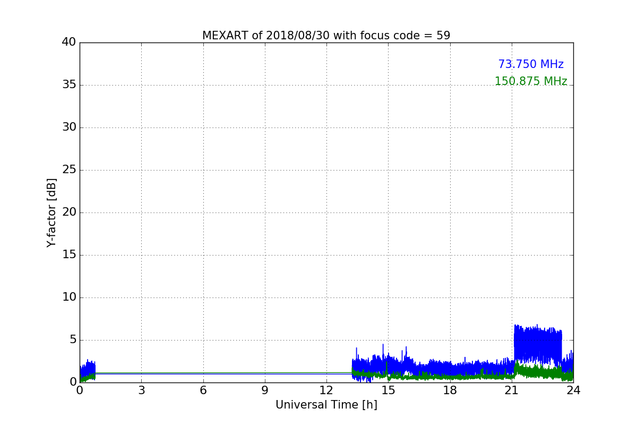The image size is (637, 425).
Task: Click the y-axis tick label 30
Action: [69, 127]
